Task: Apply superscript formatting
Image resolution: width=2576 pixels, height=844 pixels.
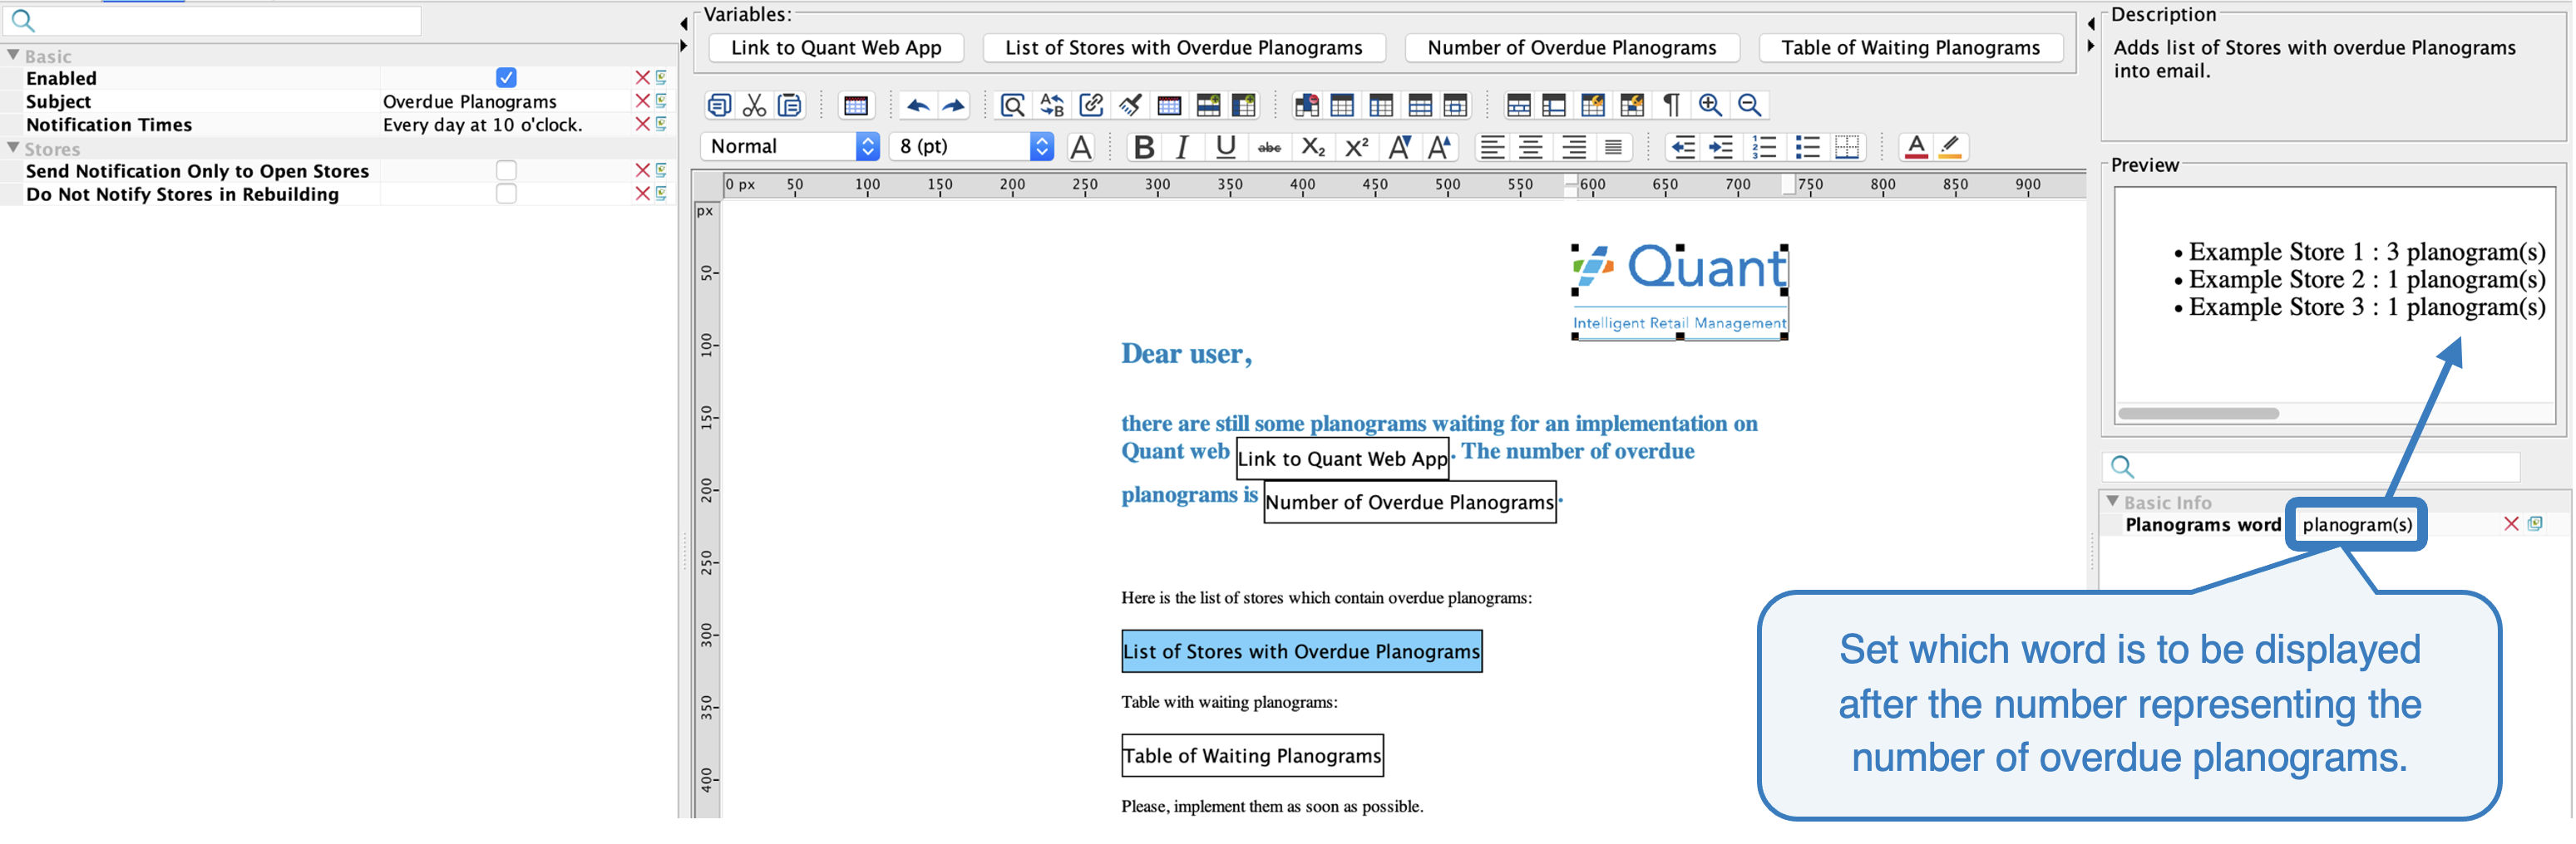Action: coord(1356,147)
